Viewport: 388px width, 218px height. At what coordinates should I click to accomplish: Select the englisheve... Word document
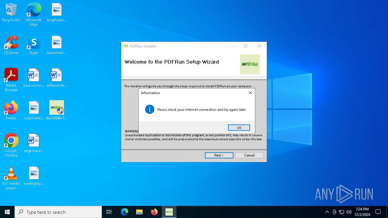(34, 144)
